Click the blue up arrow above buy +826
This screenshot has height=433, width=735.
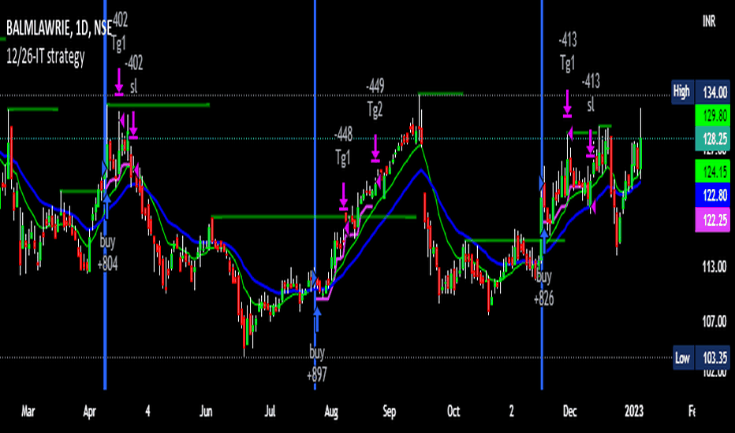coord(544,241)
